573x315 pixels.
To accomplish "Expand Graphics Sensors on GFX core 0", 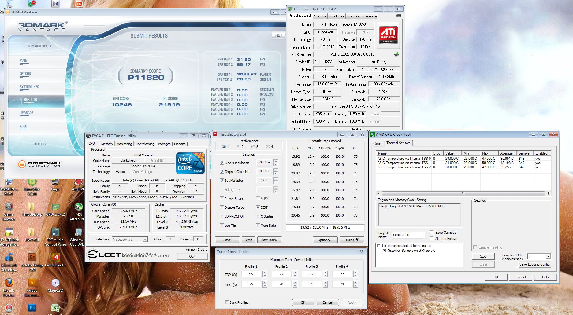I will [x=384, y=251].
